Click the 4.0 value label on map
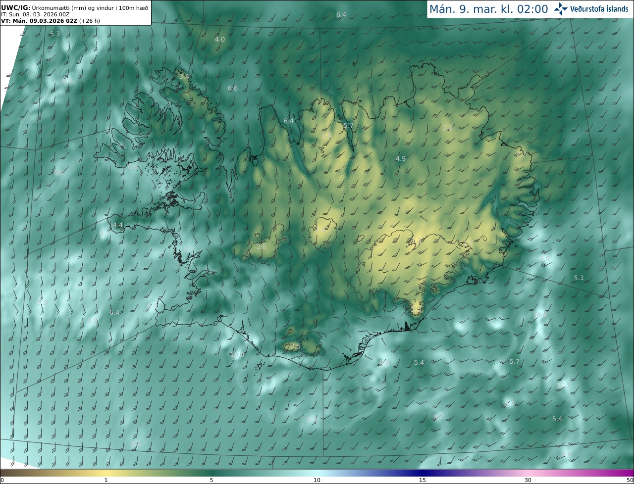Image resolution: width=634 pixels, height=484 pixels. pos(220,39)
